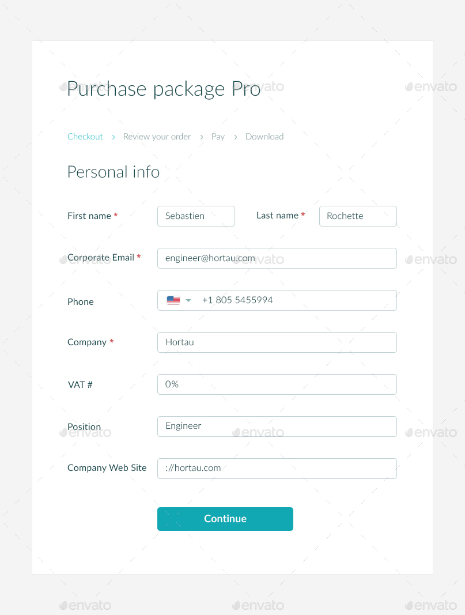This screenshot has width=465, height=615.
Task: Select the Review your order step
Action: pos(157,137)
